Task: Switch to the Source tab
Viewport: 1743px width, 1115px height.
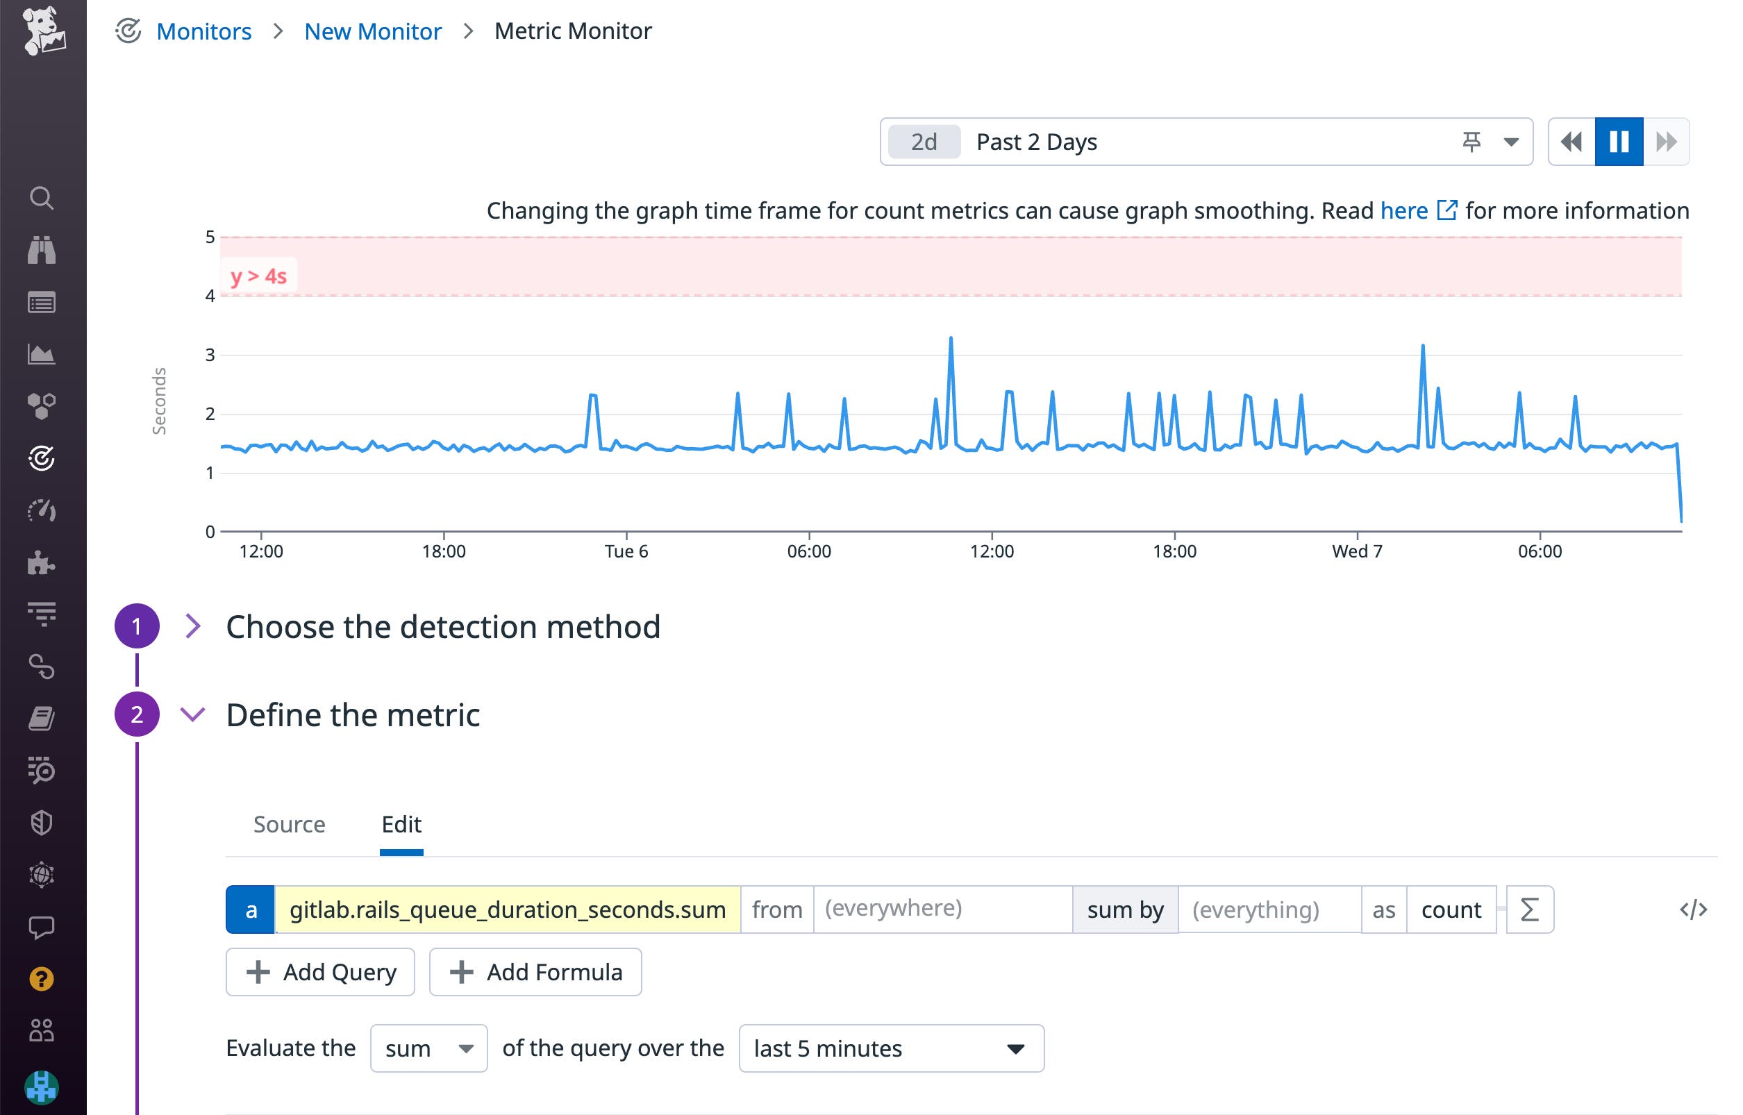Action: pyautogui.click(x=288, y=824)
